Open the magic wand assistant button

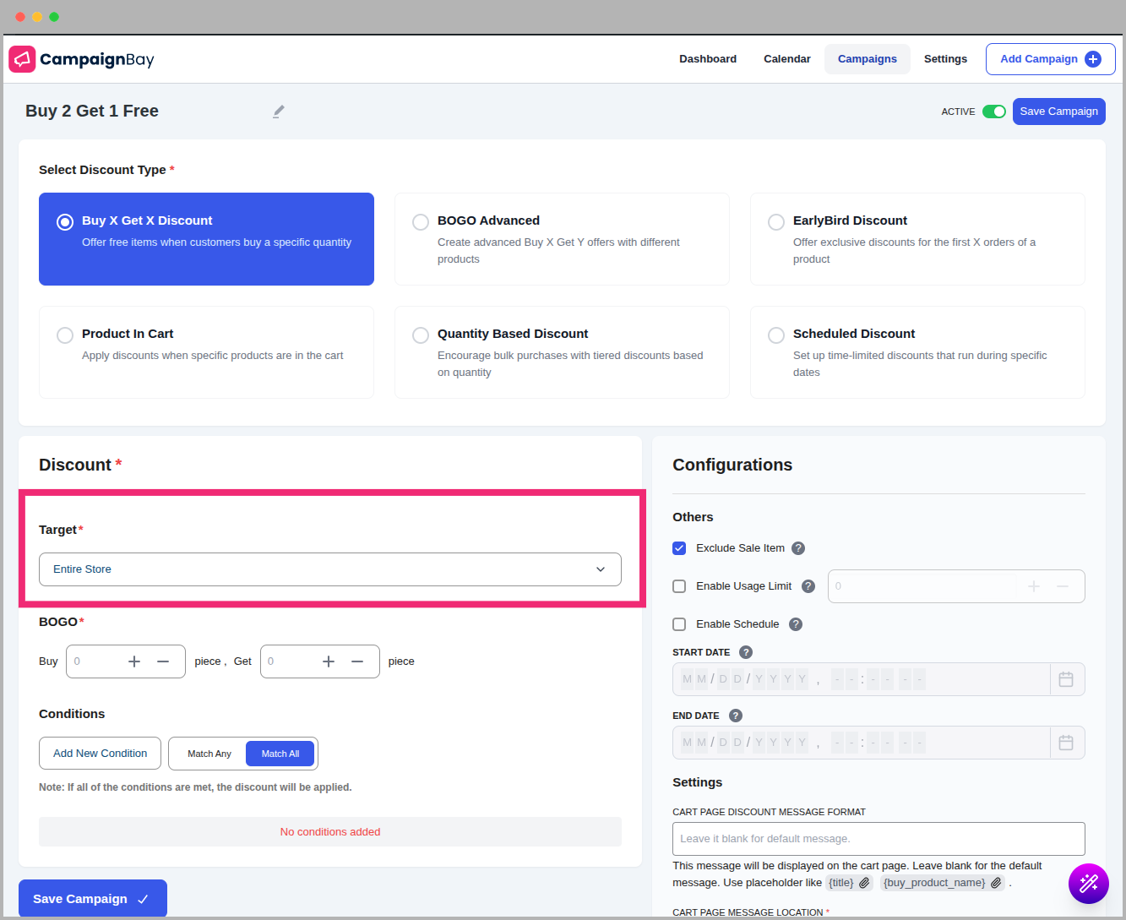click(x=1088, y=884)
